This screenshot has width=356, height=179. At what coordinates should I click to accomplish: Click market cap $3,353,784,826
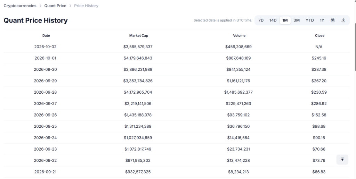click(x=138, y=81)
